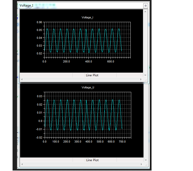The width and height of the screenshot is (193, 171).
Task: Click the 700.0 x-axis label in Voltage_U
Action: coord(122,142)
